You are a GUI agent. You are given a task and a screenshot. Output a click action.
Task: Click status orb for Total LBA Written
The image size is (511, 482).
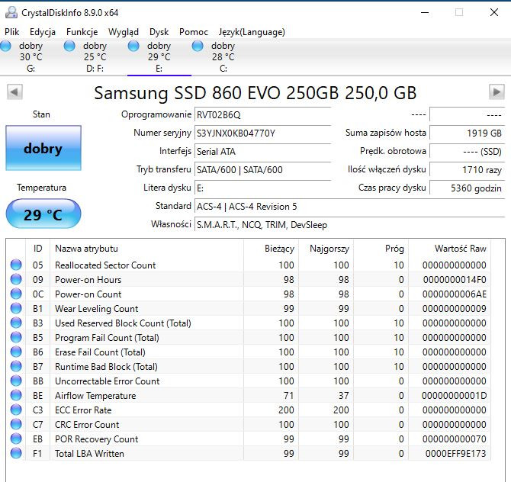click(x=16, y=453)
